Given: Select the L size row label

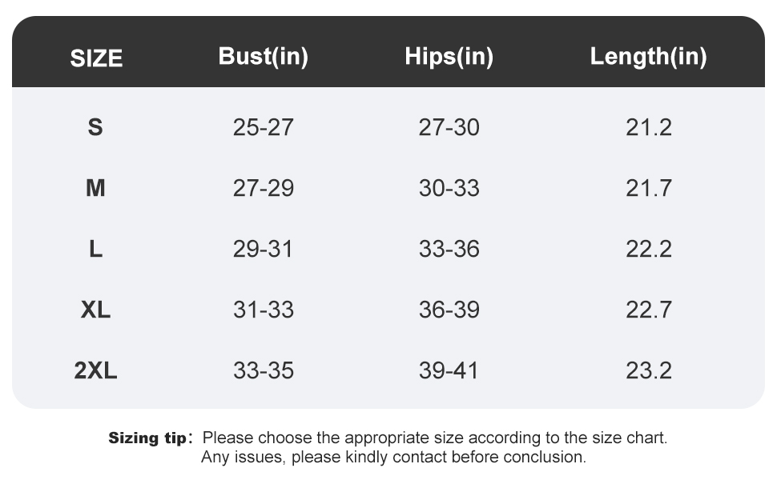Looking at the screenshot, I should (x=95, y=249).
